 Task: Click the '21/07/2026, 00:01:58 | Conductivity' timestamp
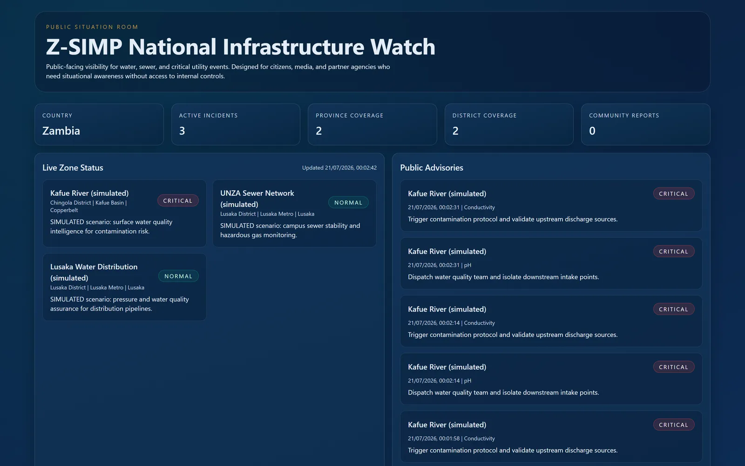point(451,439)
